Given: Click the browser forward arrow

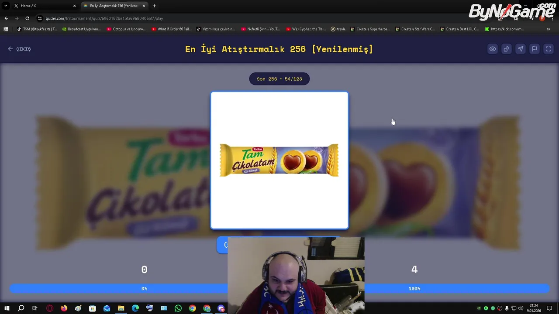Looking at the screenshot, I should (x=17, y=18).
